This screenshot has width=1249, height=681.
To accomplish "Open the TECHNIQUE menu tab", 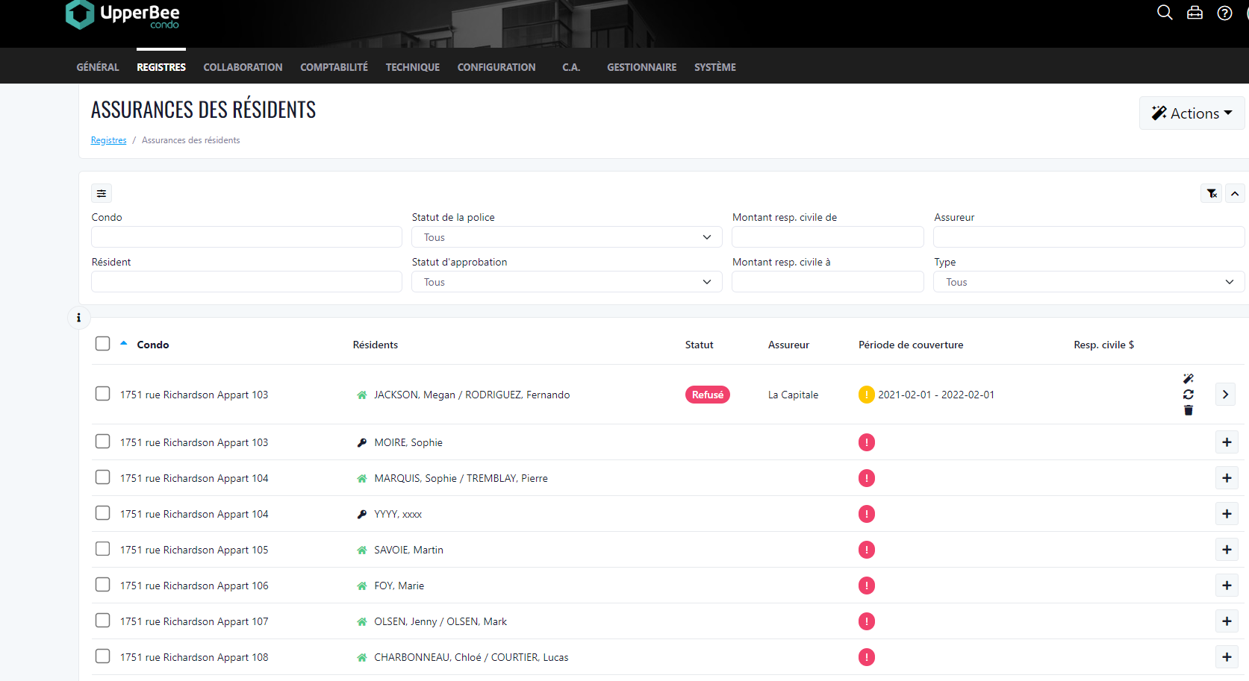I will point(412,67).
